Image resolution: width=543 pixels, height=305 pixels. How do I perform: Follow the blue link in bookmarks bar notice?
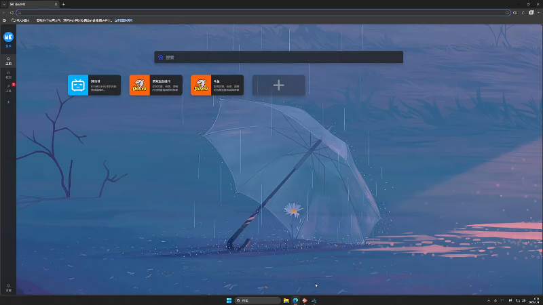pyautogui.click(x=124, y=20)
